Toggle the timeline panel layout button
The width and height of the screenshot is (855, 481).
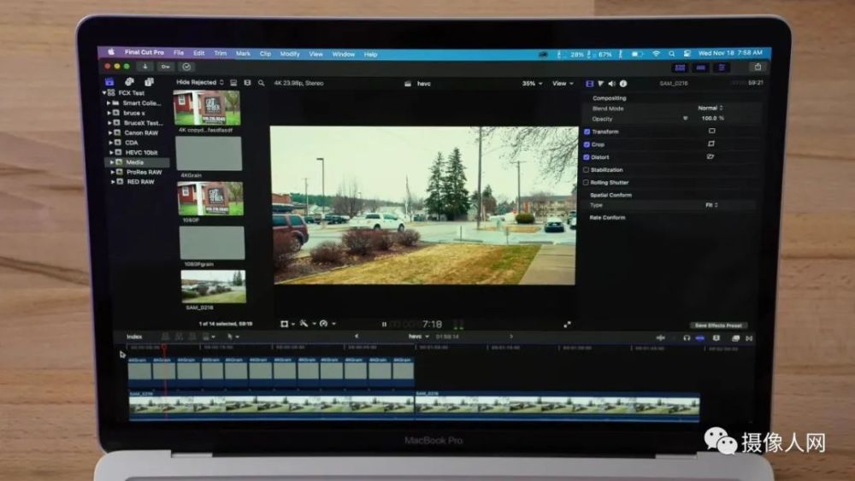pyautogui.click(x=701, y=67)
